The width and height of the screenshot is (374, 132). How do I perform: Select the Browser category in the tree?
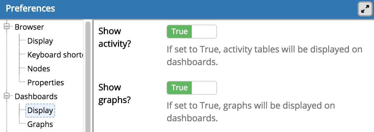(29, 27)
